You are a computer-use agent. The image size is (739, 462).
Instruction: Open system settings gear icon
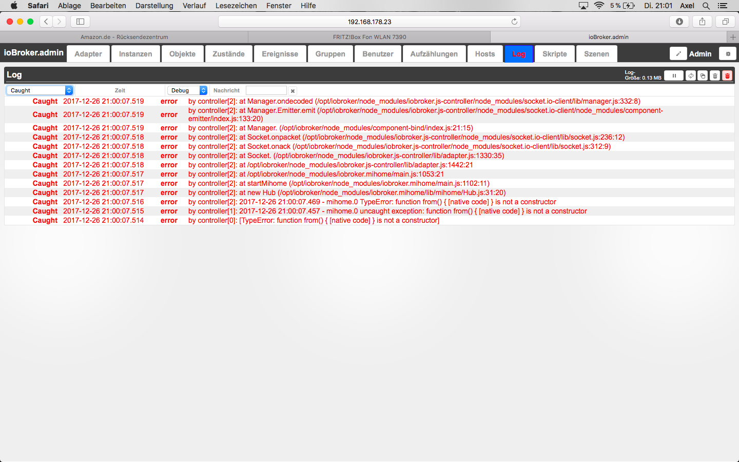728,54
